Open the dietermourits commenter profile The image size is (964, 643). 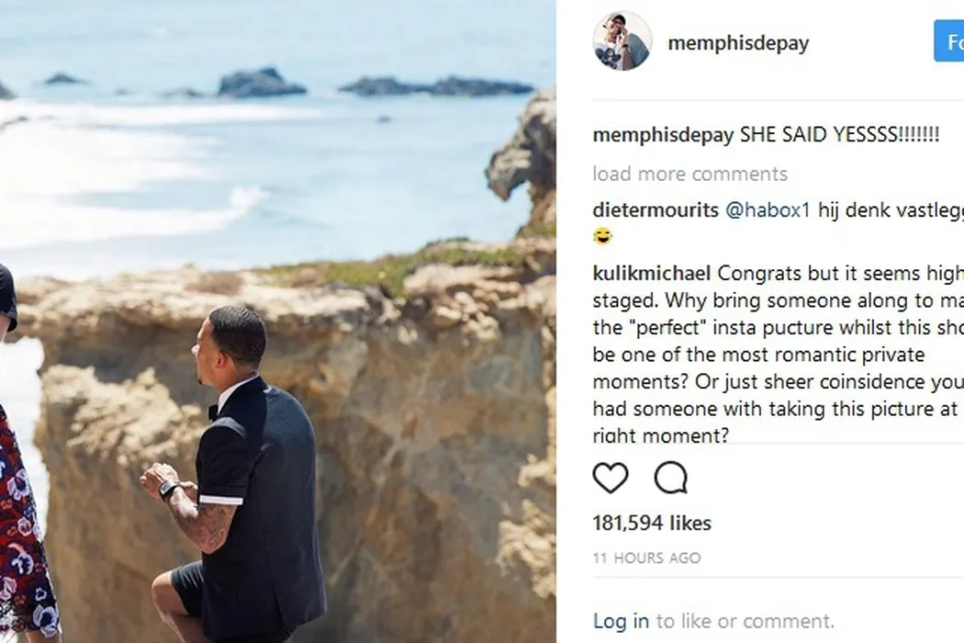pyautogui.click(x=656, y=210)
